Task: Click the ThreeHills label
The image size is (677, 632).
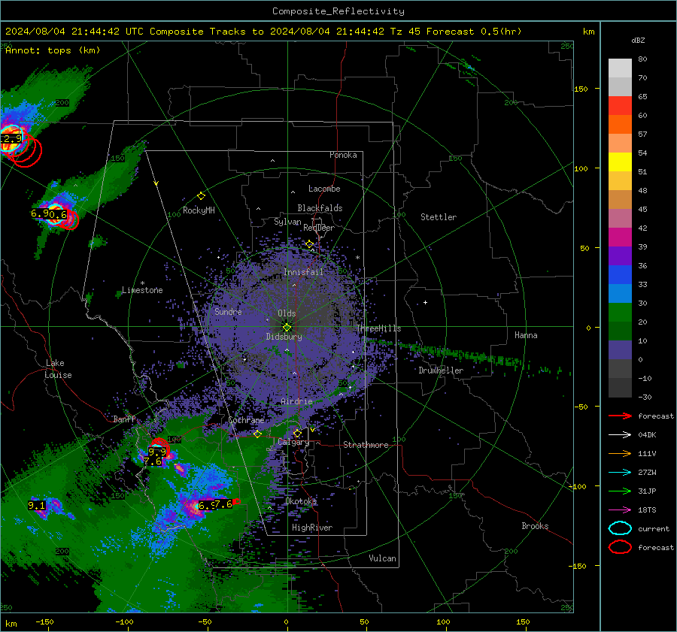Action: pos(378,328)
